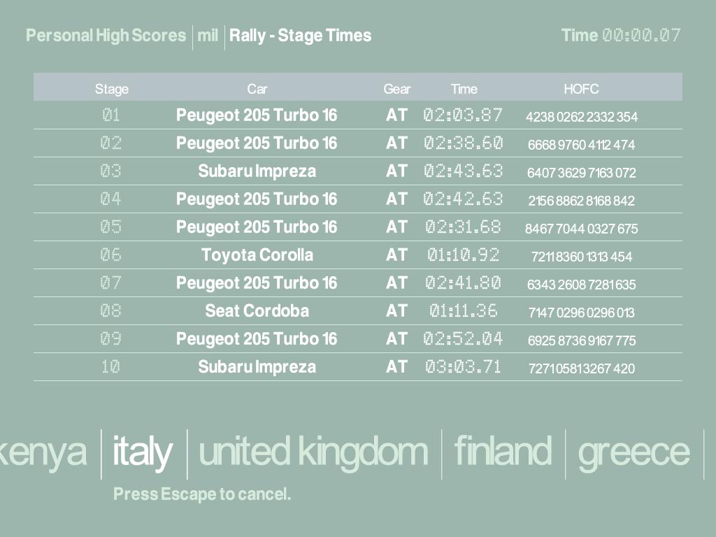Select the player name mil
The width and height of the screenshot is (716, 537).
click(x=208, y=36)
